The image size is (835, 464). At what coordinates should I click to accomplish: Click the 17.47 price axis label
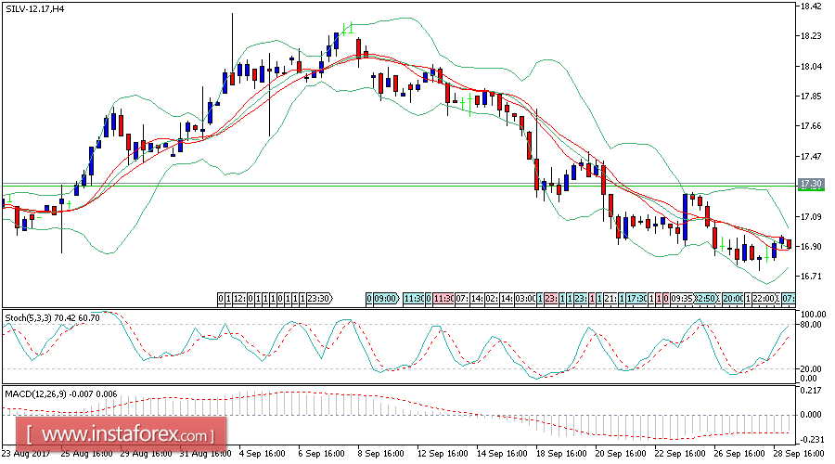811,157
